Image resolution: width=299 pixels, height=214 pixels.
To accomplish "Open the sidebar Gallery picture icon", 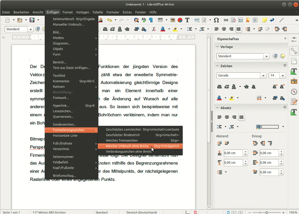I will pos(294,81).
